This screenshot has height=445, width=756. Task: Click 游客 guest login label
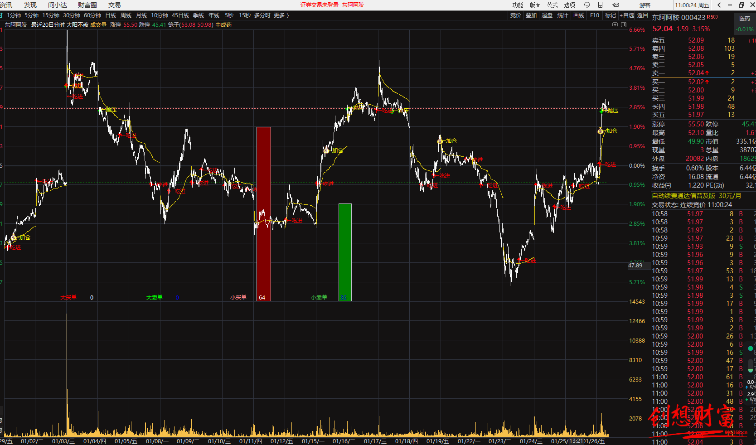click(645, 5)
